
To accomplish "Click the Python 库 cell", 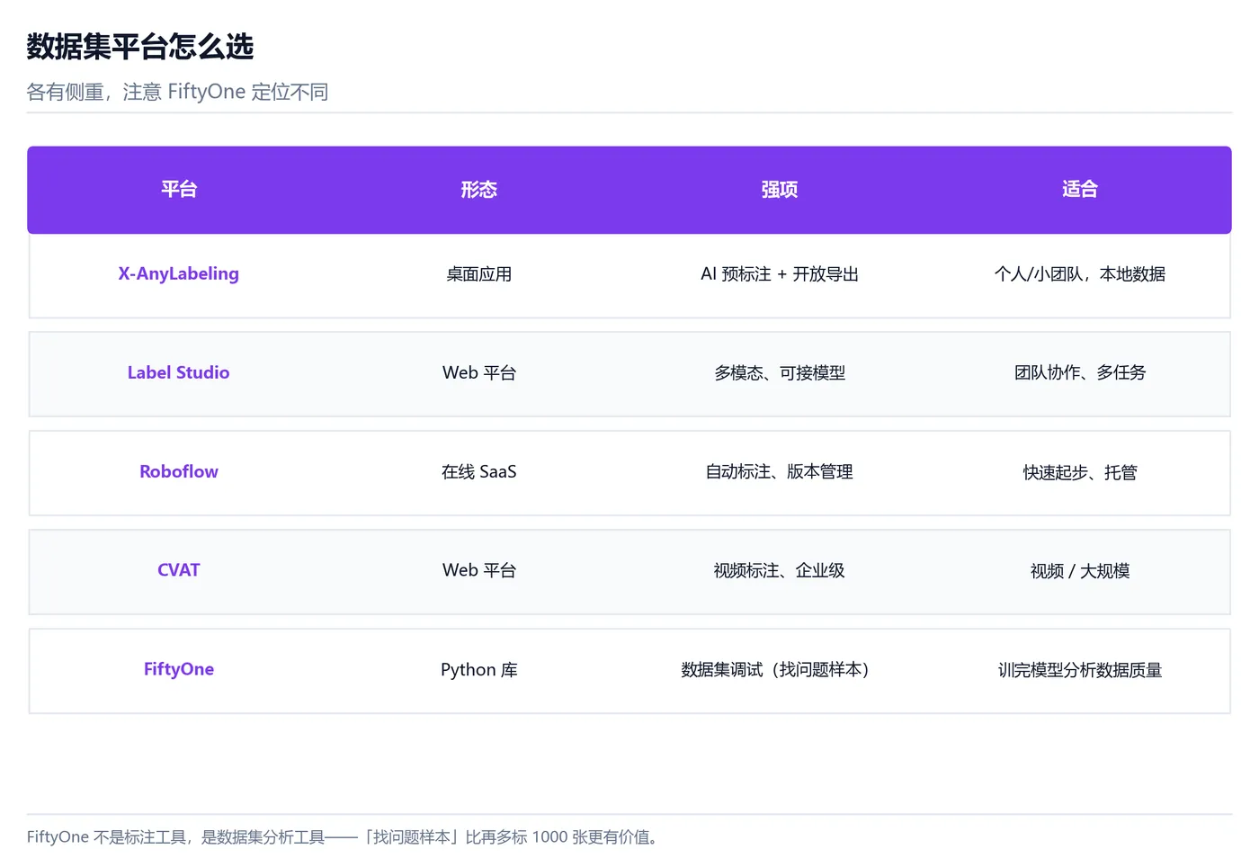I will point(479,670).
